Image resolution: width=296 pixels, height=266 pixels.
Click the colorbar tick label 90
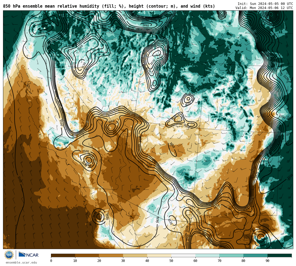click(267, 261)
